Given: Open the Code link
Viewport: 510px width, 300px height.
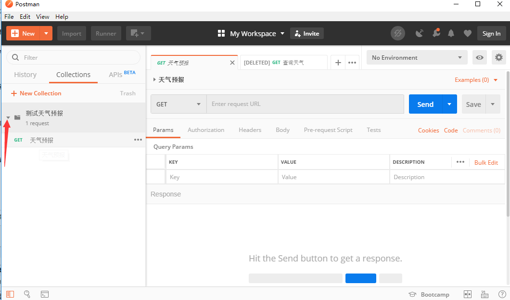Looking at the screenshot, I should click(x=451, y=130).
